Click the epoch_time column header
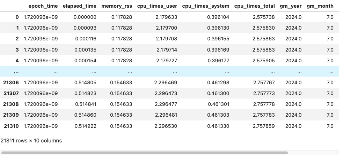The width and height of the screenshot is (343, 156). [43, 6]
